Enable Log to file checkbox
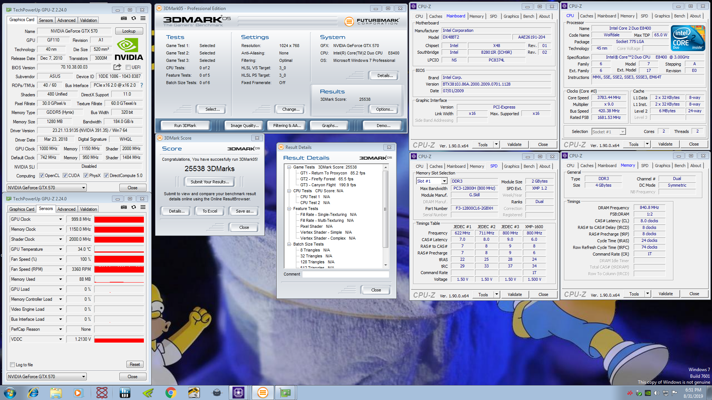Image resolution: width=712 pixels, height=400 pixels. 12,365
